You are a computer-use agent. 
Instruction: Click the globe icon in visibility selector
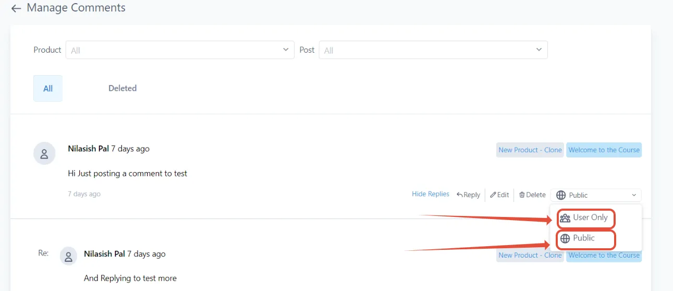coord(561,195)
